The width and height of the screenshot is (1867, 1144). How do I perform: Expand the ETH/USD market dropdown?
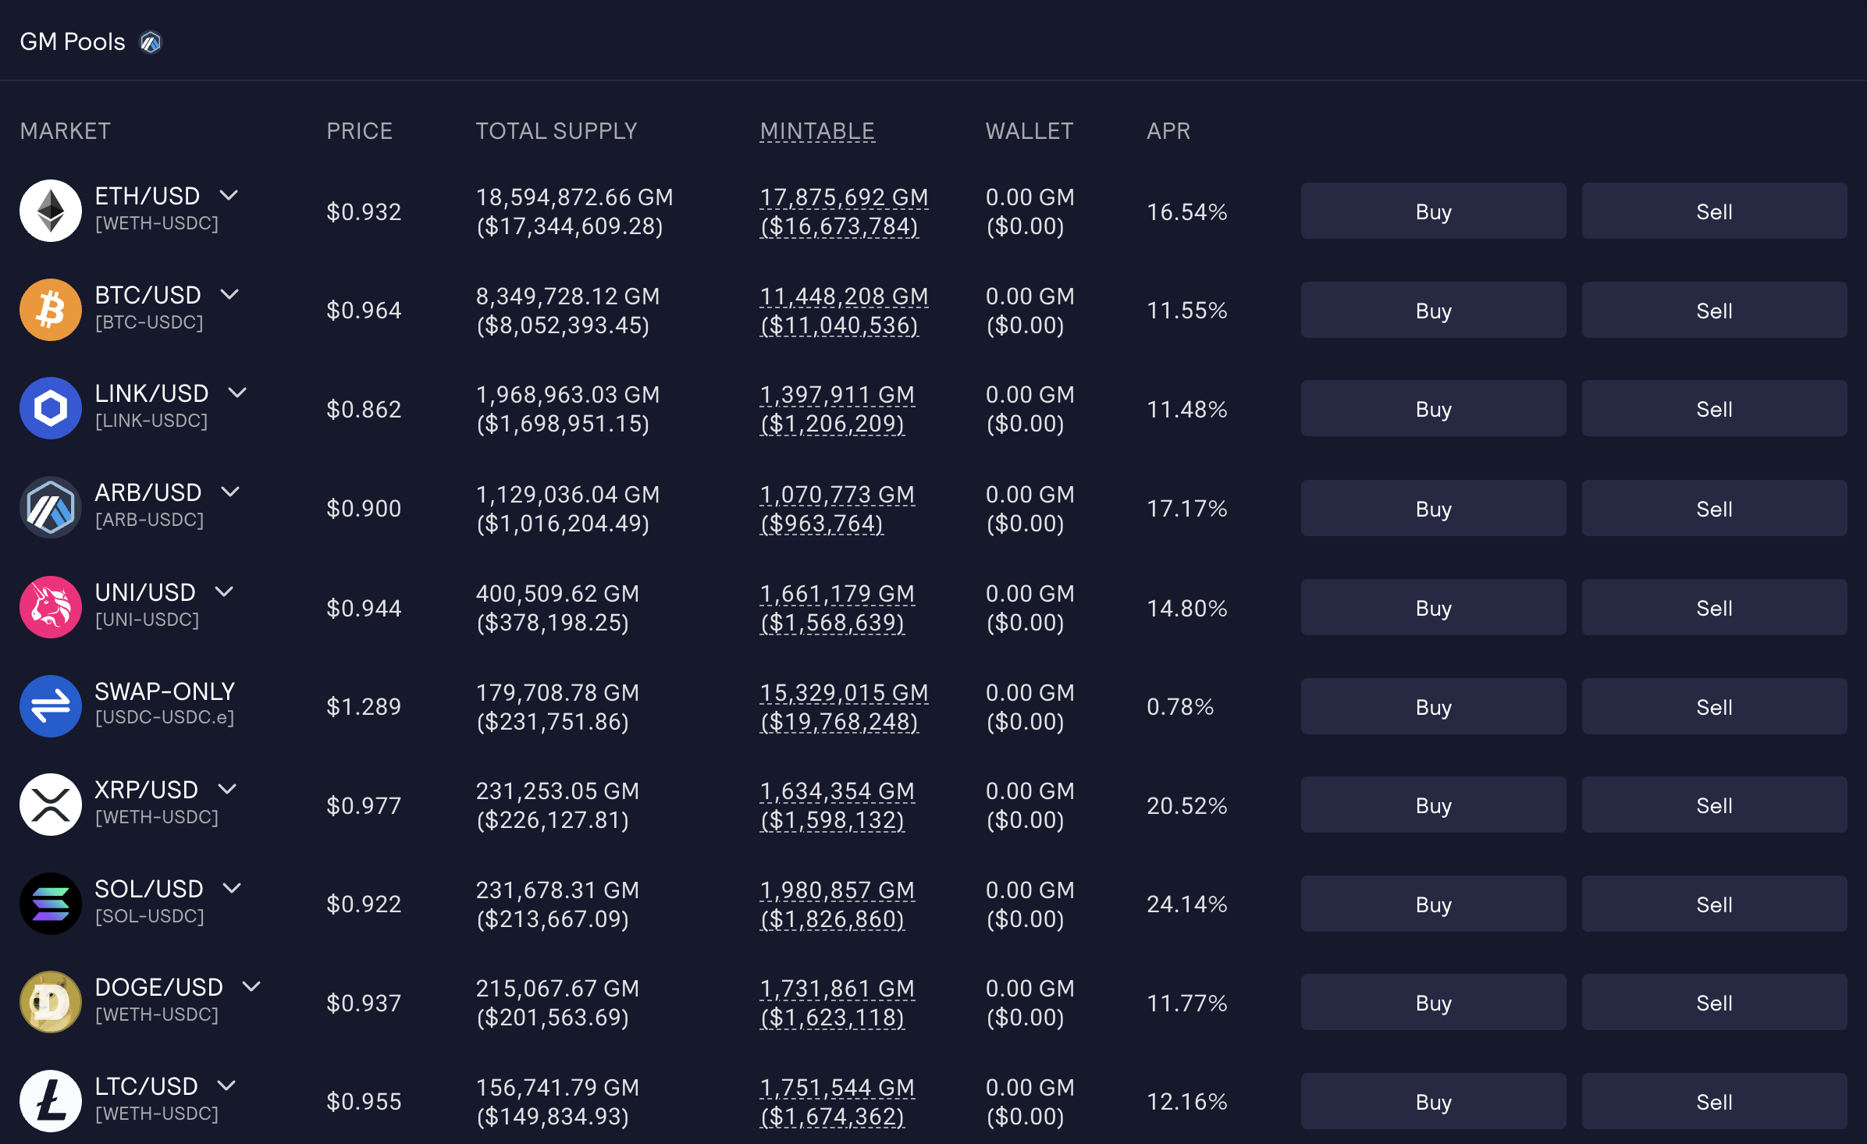coord(229,195)
